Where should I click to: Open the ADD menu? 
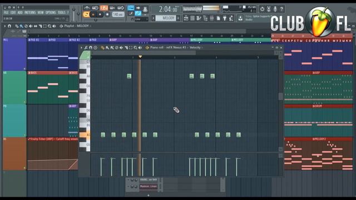[x=20, y=12]
